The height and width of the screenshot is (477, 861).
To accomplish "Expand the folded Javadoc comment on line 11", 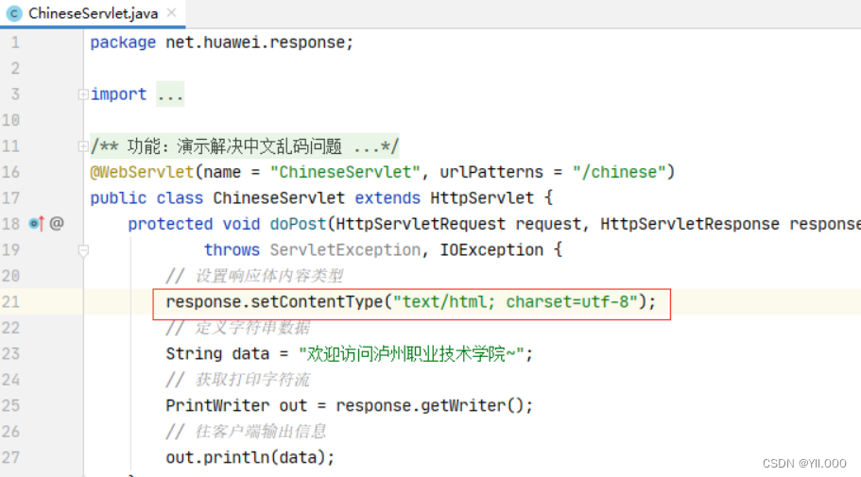I will (x=83, y=146).
